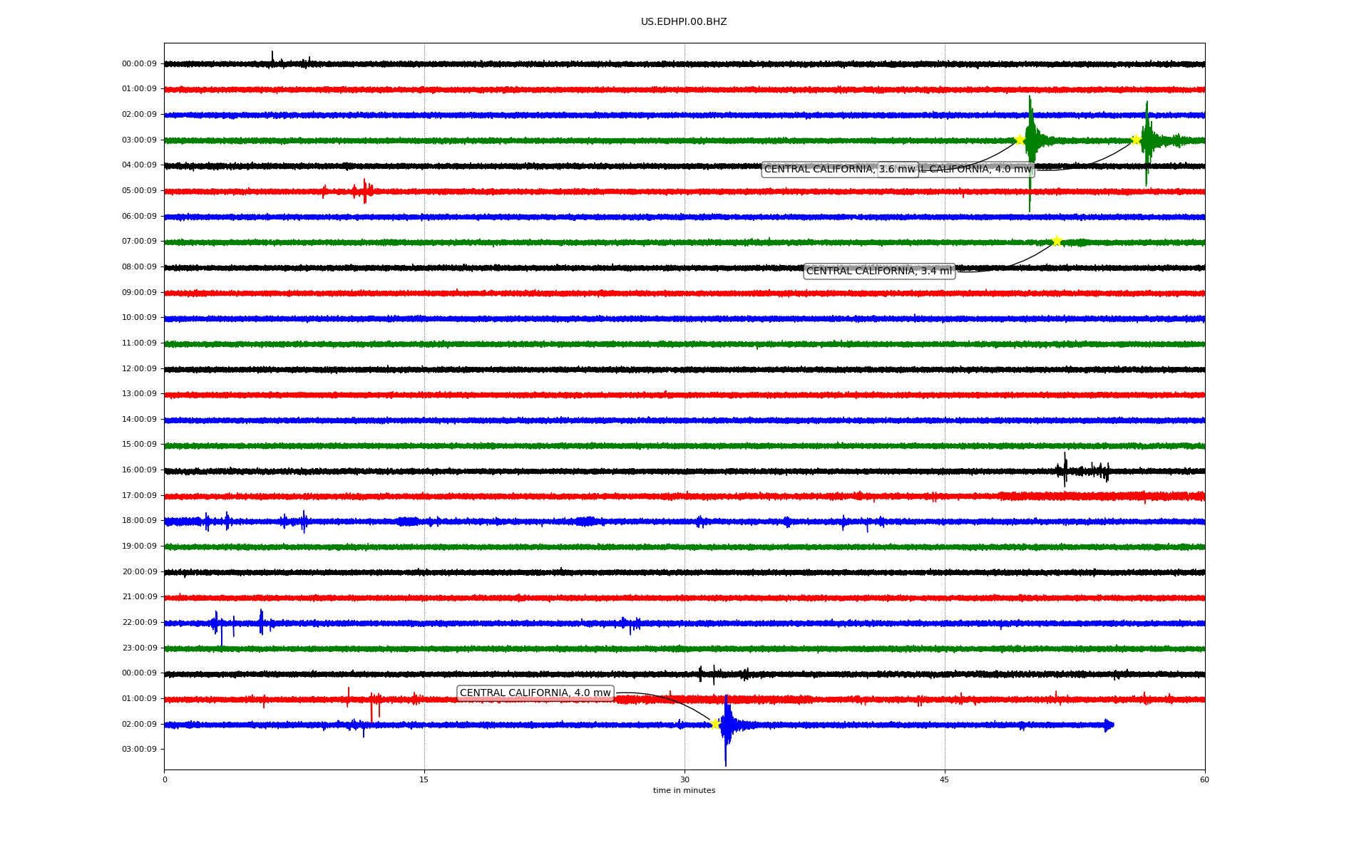
Task: Click the yellow star on the 02:00:09 blue trace
Action: [x=714, y=724]
